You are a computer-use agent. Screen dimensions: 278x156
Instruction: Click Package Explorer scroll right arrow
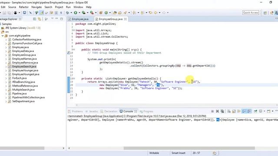(x=63, y=148)
